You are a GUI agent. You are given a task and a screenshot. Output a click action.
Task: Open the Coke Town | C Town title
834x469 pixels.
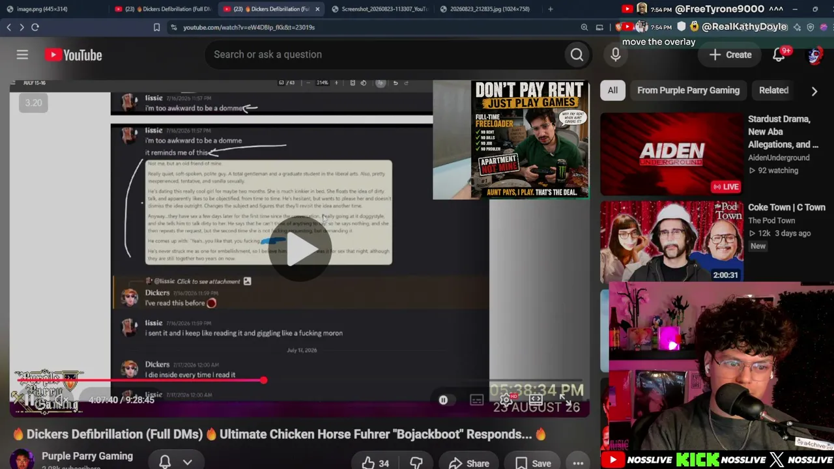pyautogui.click(x=786, y=207)
